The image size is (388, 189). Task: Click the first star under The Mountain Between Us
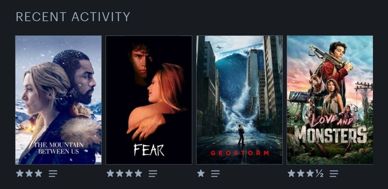[20, 173]
